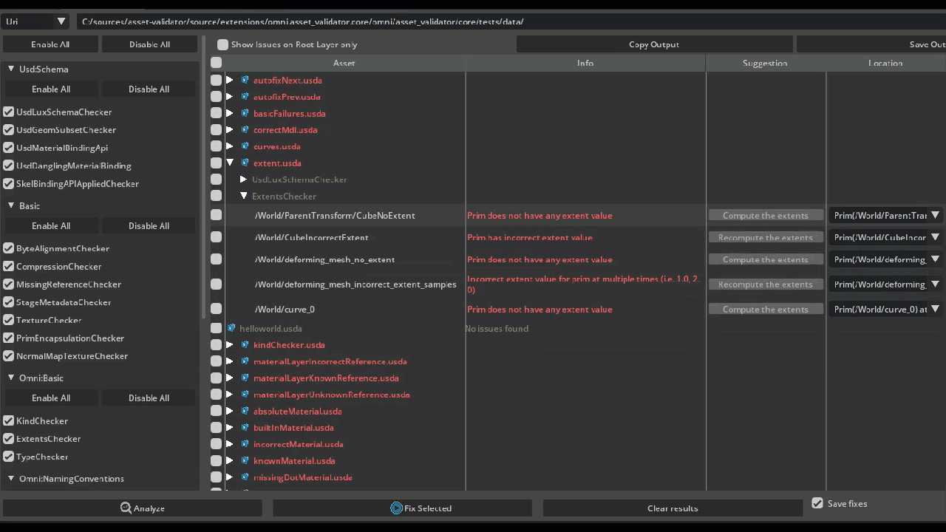Open the Uri type dropdown
Viewport: 946px width, 532px height.
pos(35,21)
